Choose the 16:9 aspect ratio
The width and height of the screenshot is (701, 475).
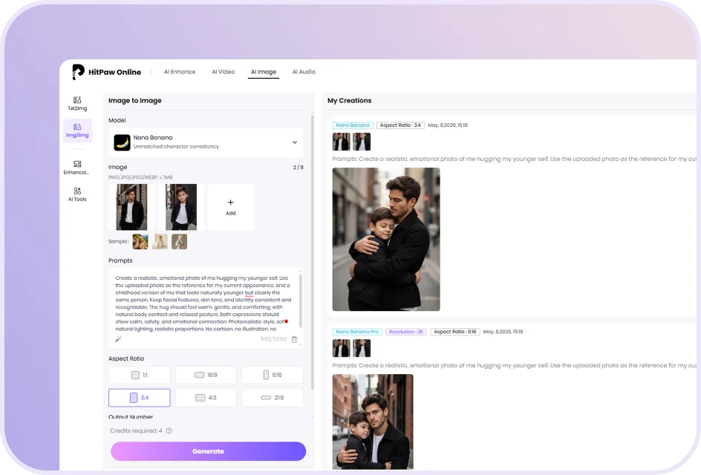point(206,375)
